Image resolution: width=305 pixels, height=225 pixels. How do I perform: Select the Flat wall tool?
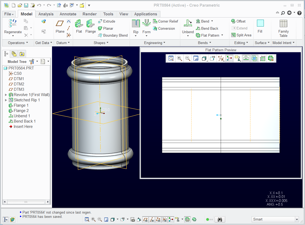79,27
